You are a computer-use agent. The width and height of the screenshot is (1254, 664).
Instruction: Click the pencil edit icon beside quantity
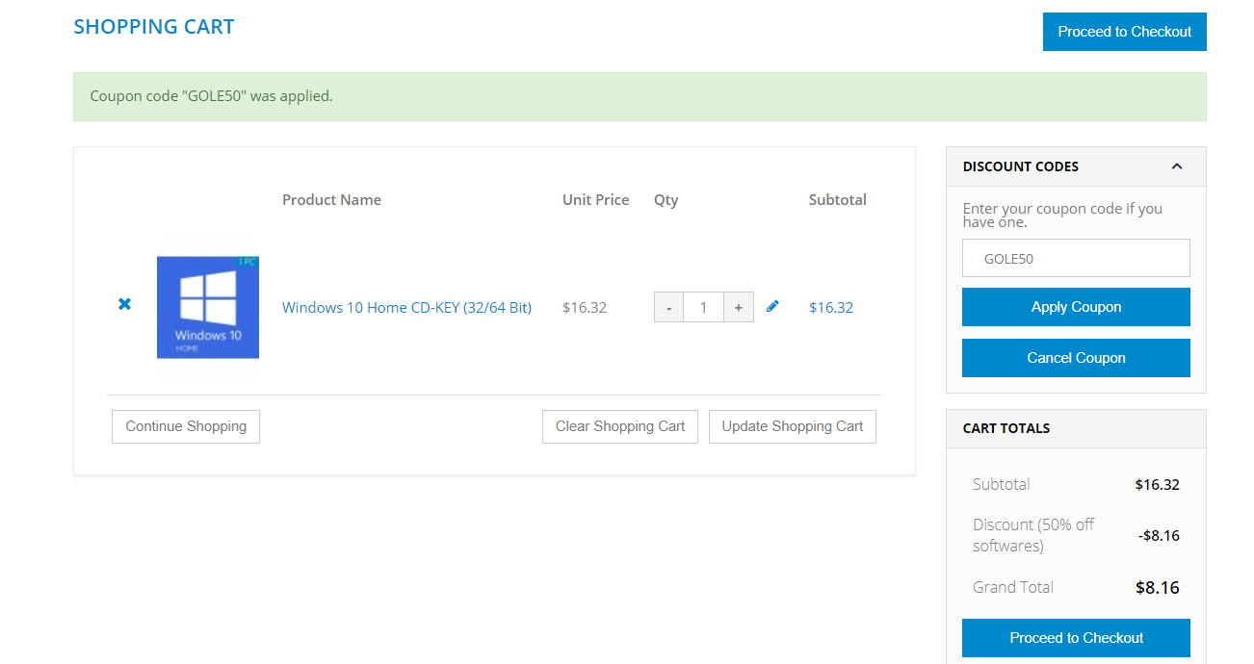[x=772, y=306]
